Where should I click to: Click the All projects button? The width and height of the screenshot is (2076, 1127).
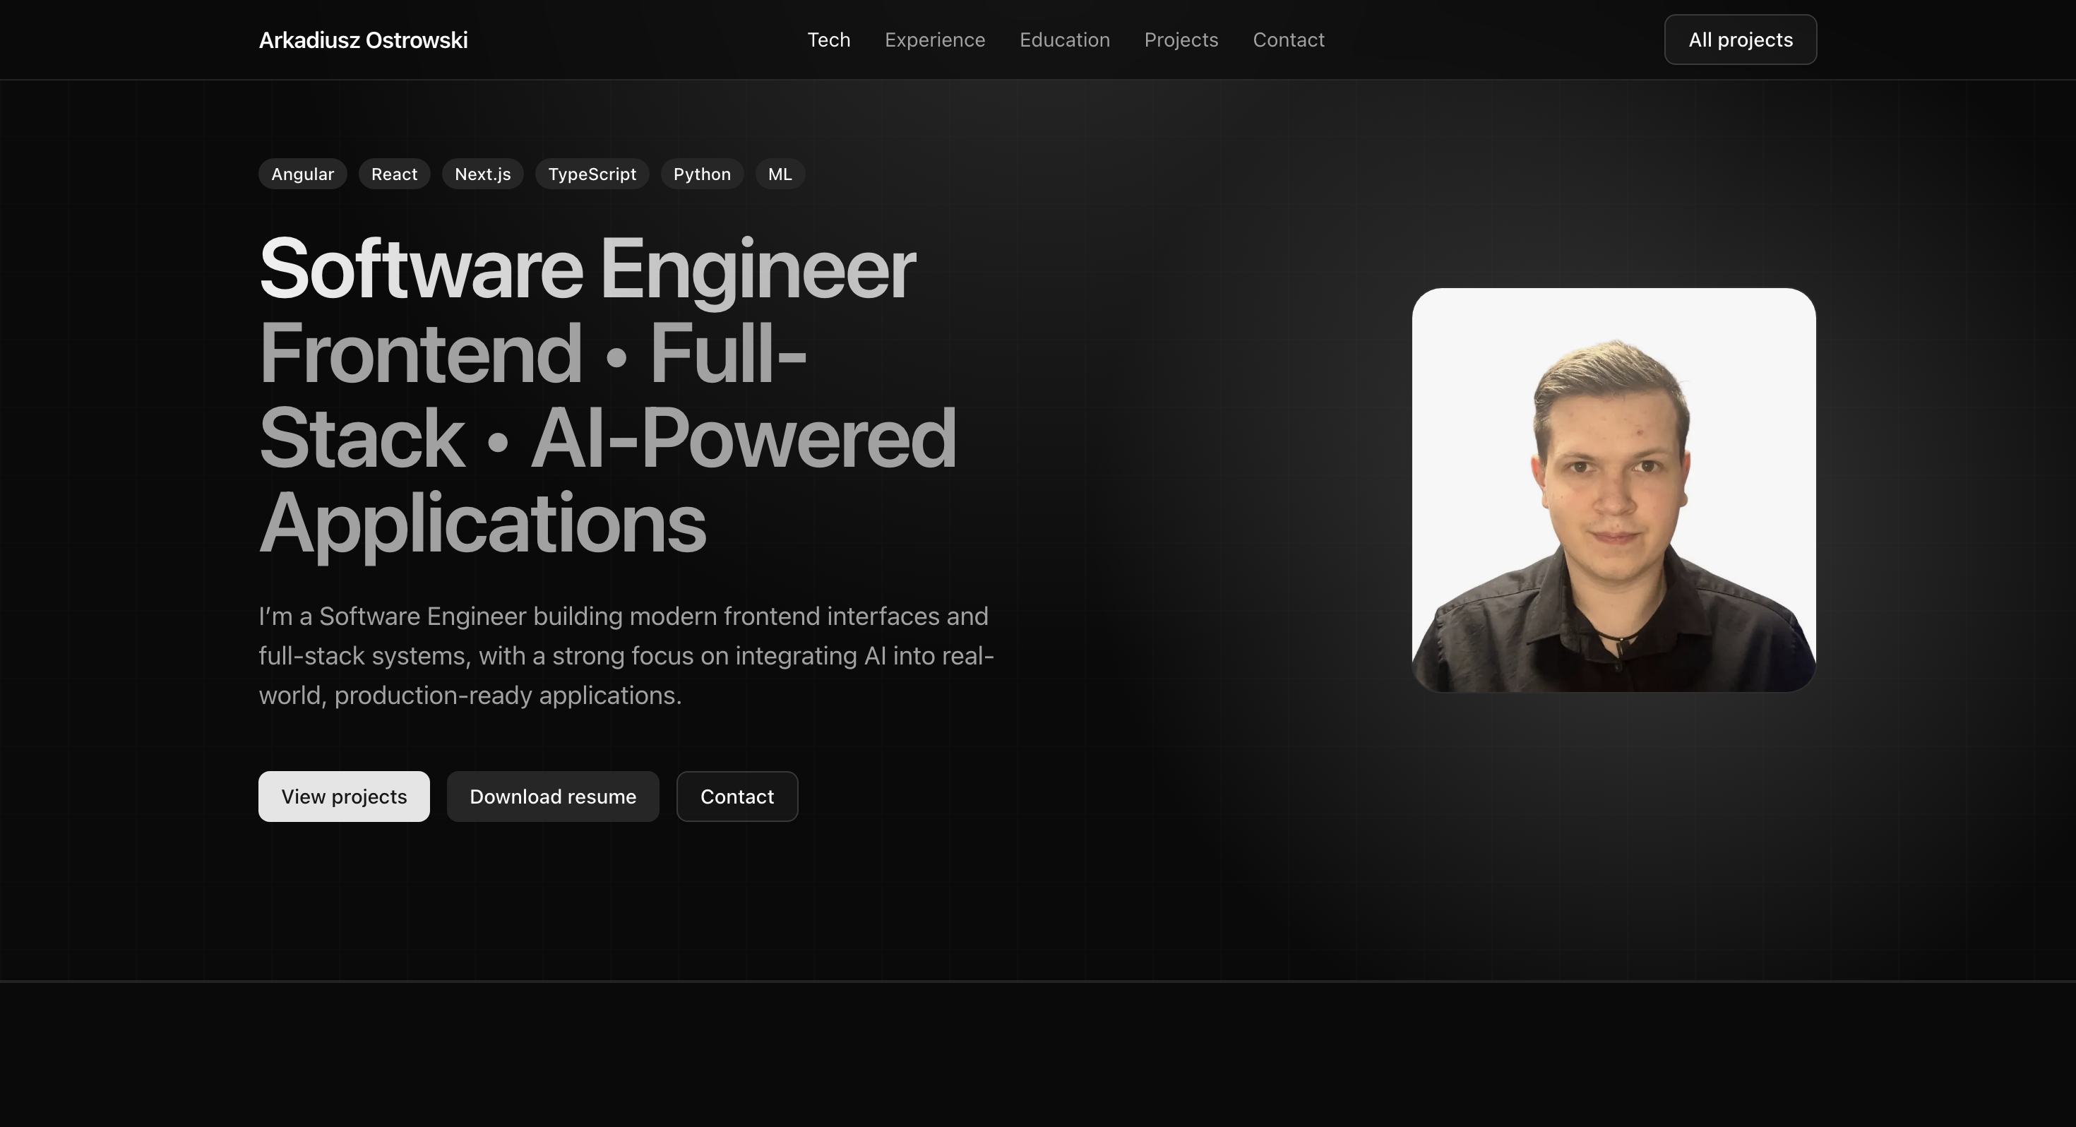(x=1740, y=40)
